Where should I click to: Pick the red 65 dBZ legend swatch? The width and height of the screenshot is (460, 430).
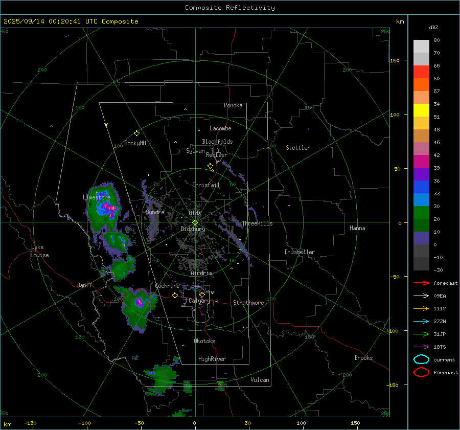tap(421, 72)
